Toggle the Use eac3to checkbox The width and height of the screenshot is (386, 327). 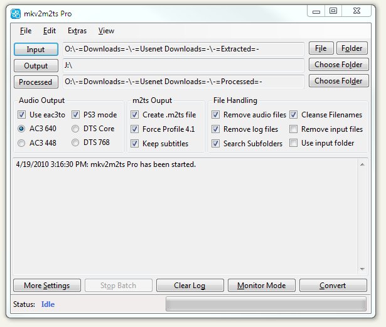point(22,115)
